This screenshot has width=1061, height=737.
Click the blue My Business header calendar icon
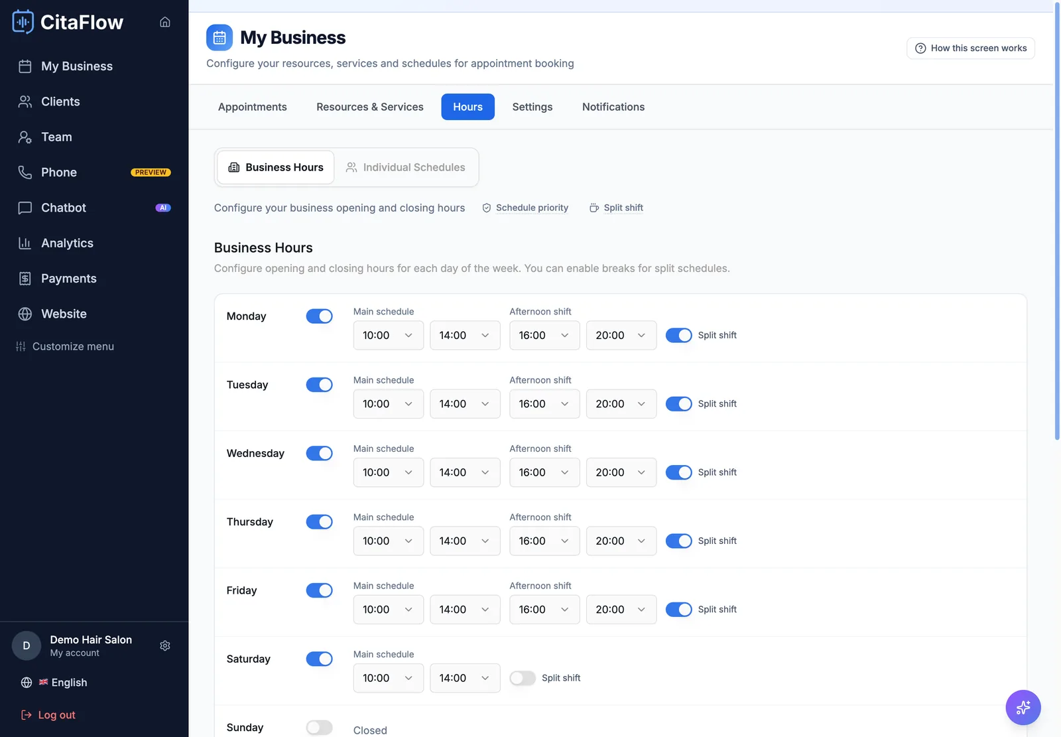click(219, 38)
